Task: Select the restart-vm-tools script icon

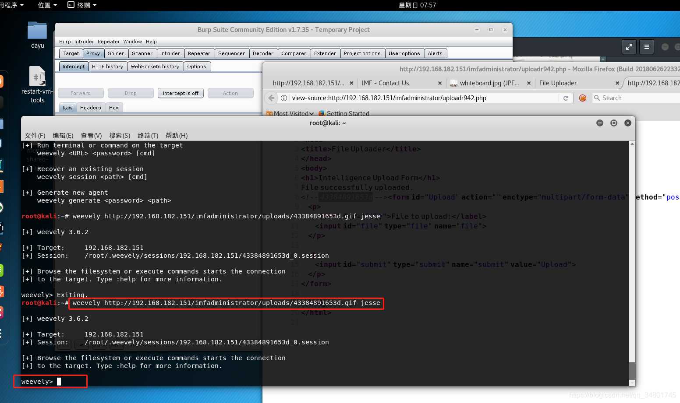Action: (37, 76)
